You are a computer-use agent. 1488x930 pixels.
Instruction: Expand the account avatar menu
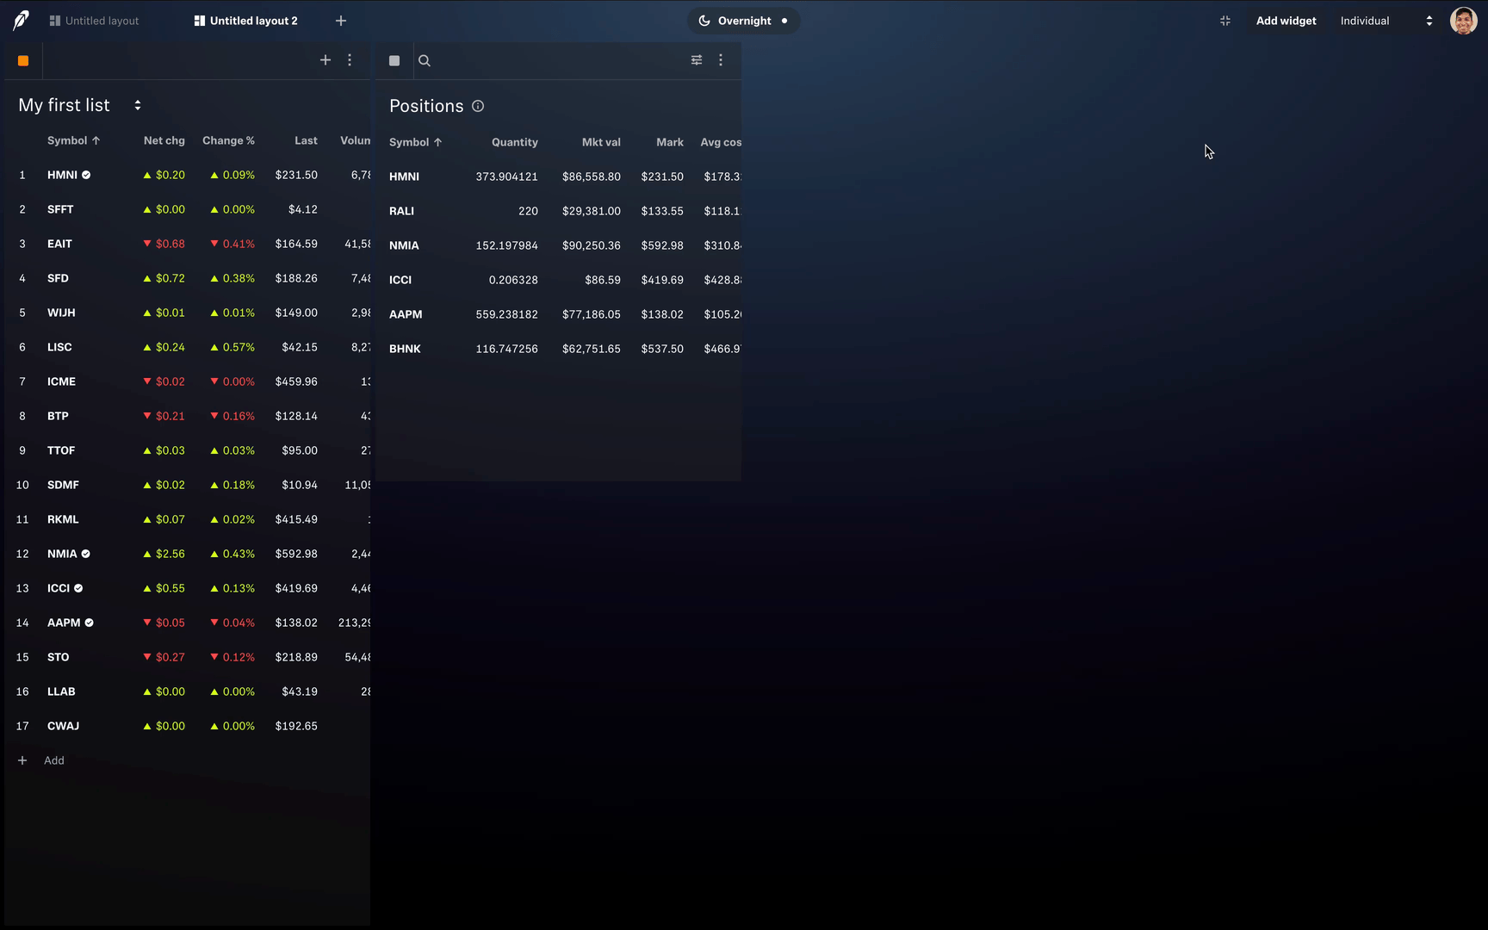pyautogui.click(x=1464, y=21)
